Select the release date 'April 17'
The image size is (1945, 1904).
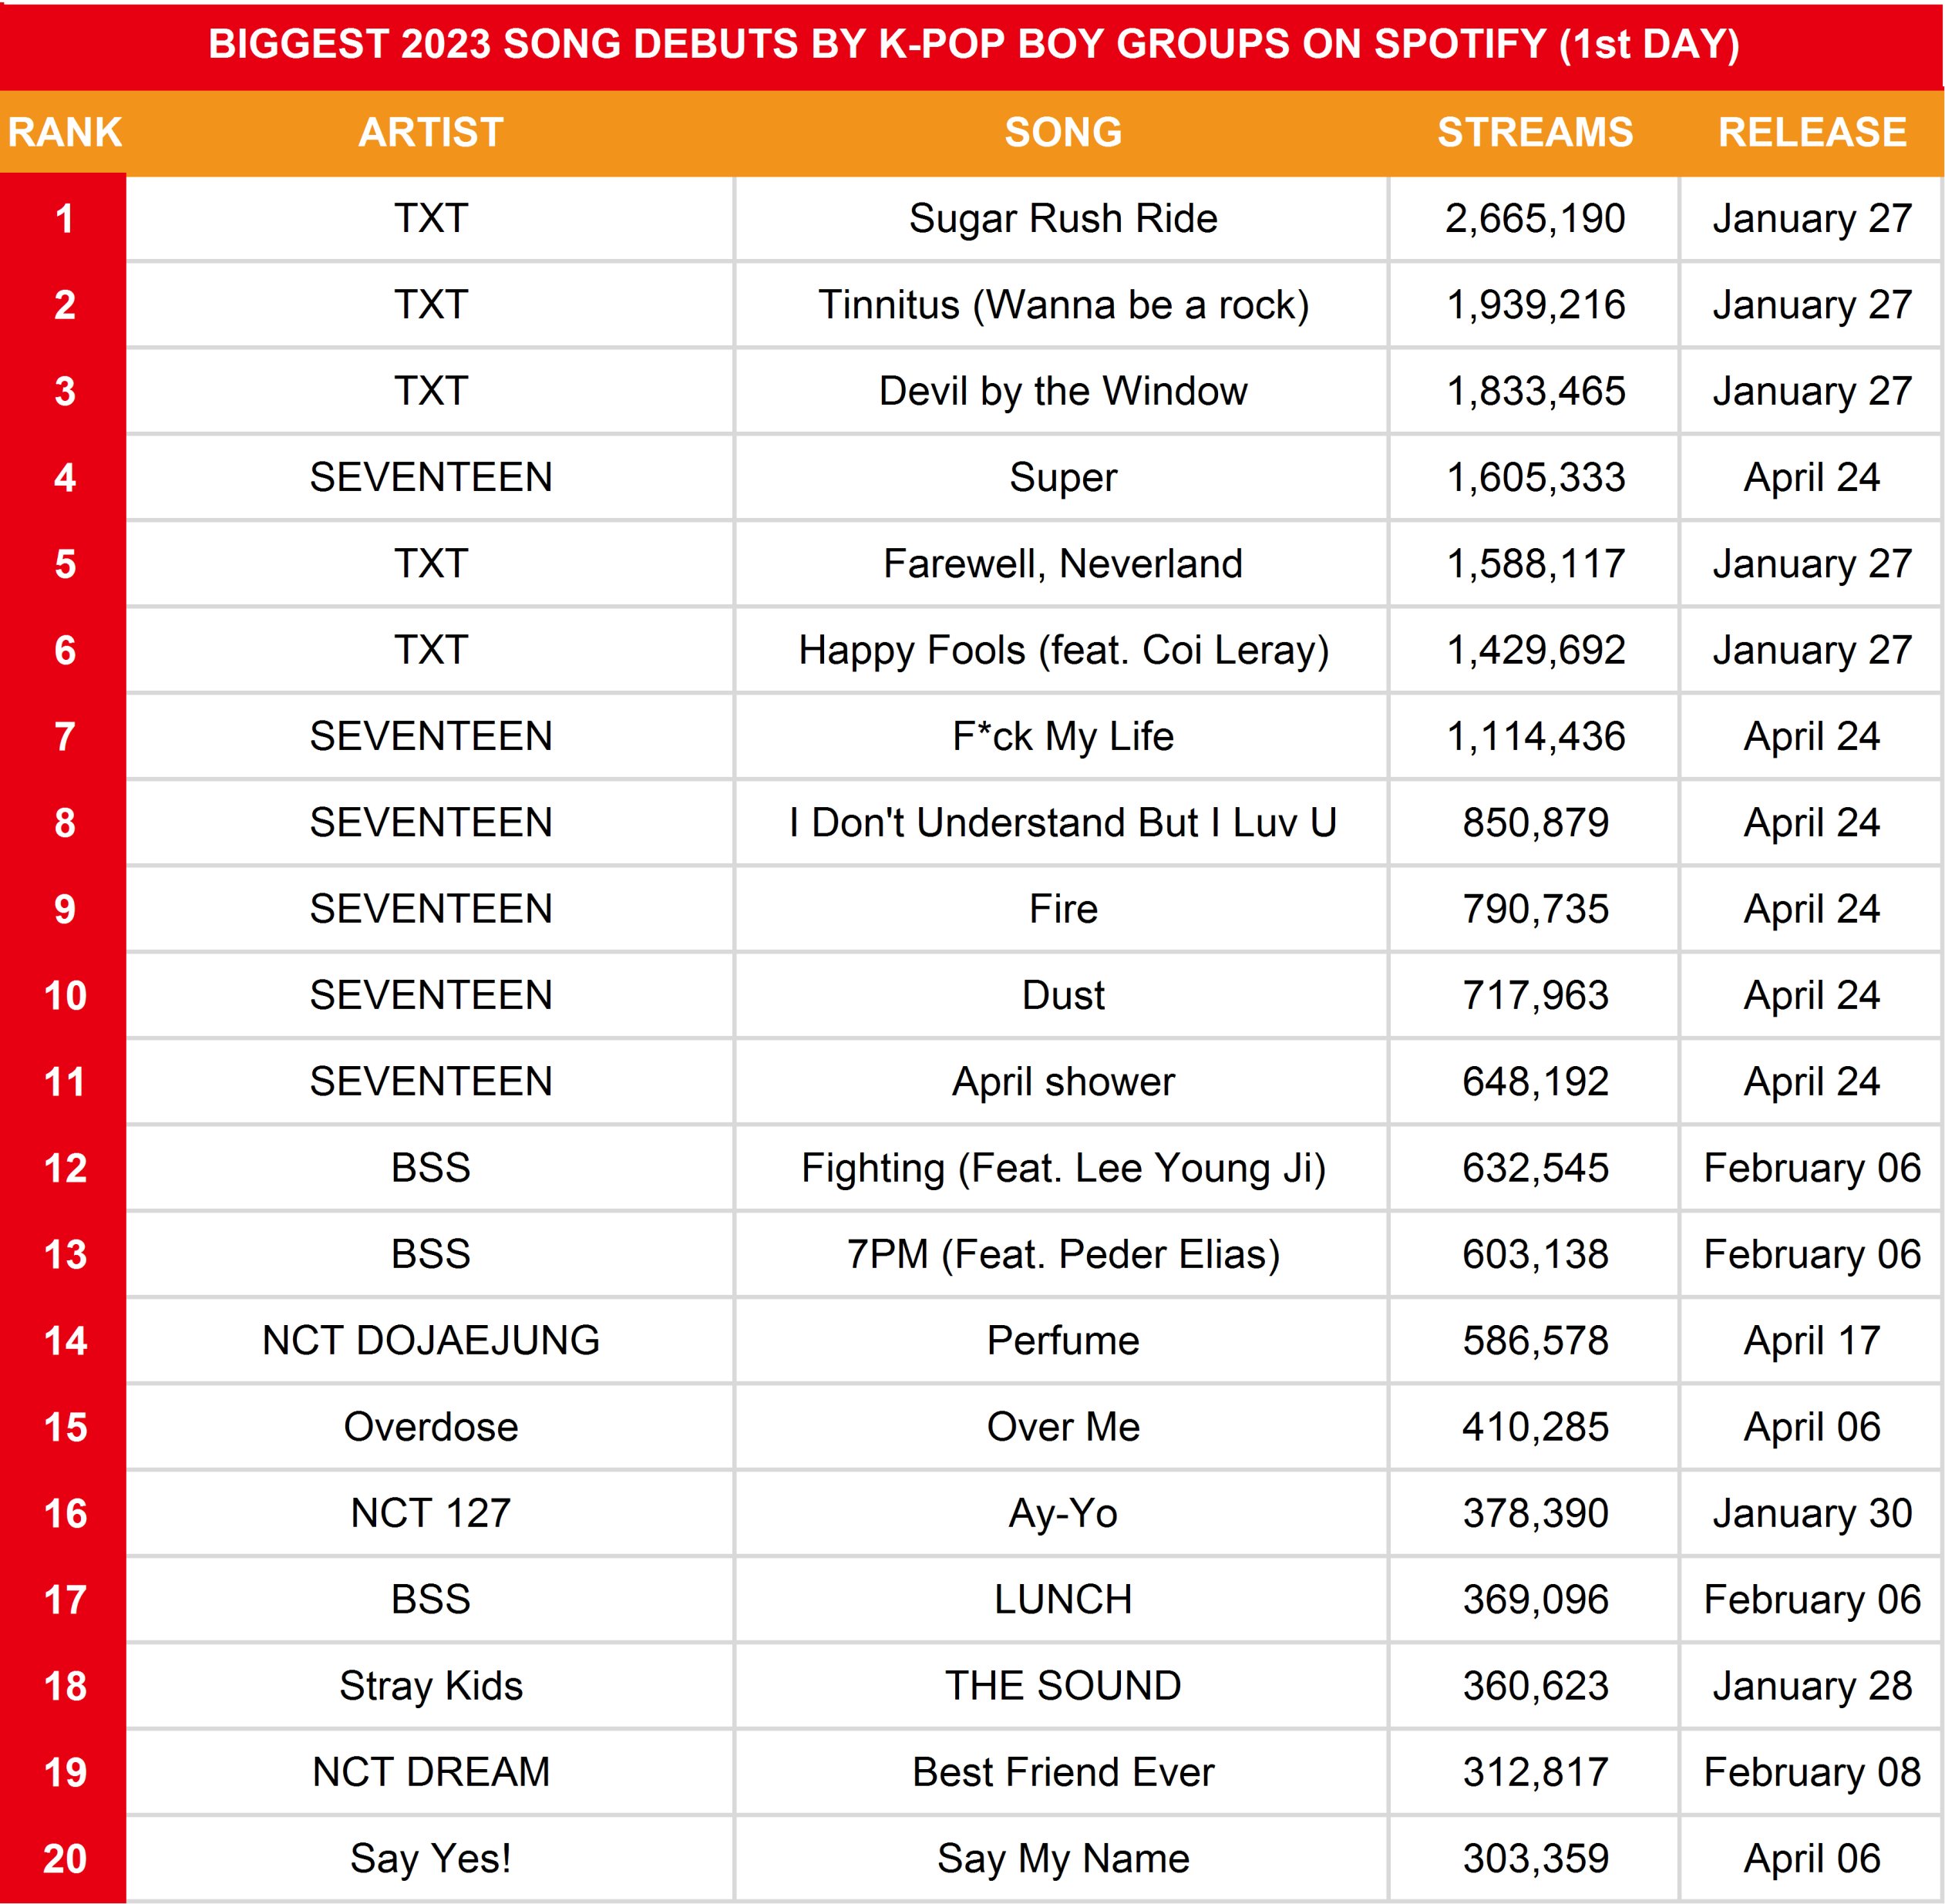point(1812,1341)
